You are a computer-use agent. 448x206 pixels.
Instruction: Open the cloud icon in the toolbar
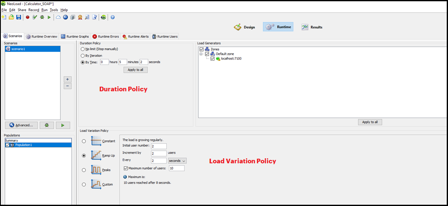pos(58,18)
